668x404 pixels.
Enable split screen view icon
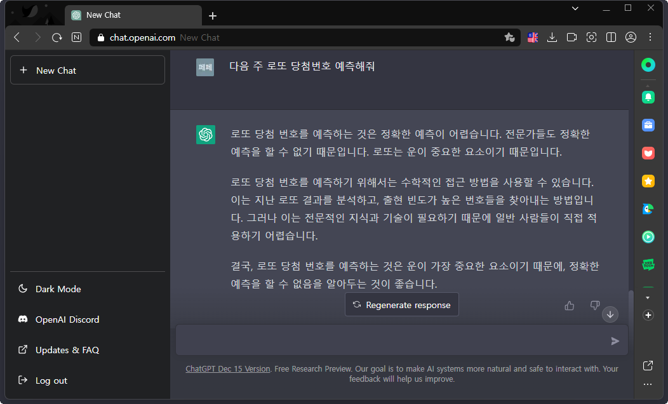click(x=611, y=37)
